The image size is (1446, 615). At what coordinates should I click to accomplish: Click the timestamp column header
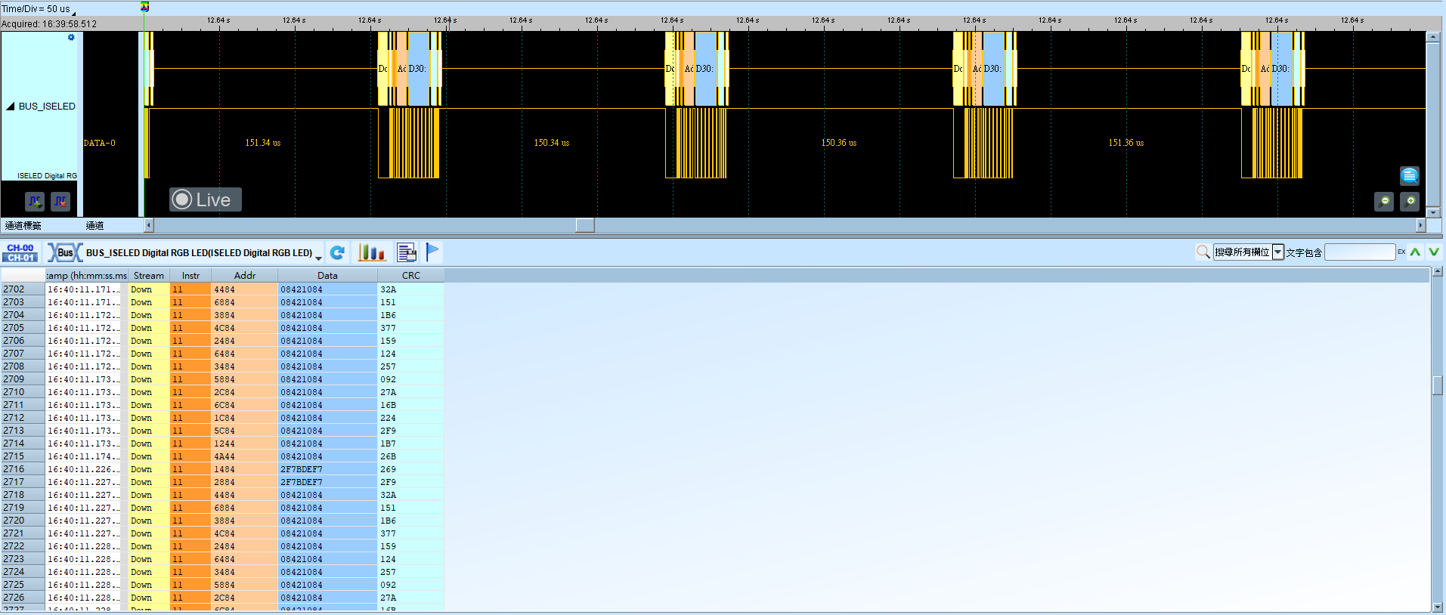(86, 276)
